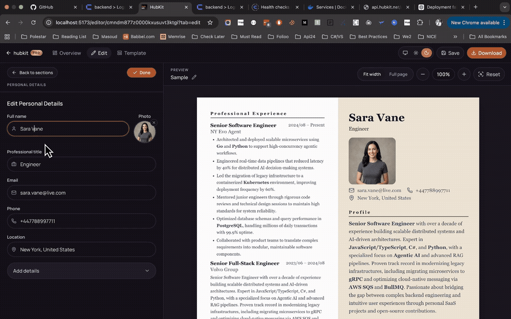Switch to light theme sun icon
The height and width of the screenshot is (319, 511).
click(x=416, y=53)
